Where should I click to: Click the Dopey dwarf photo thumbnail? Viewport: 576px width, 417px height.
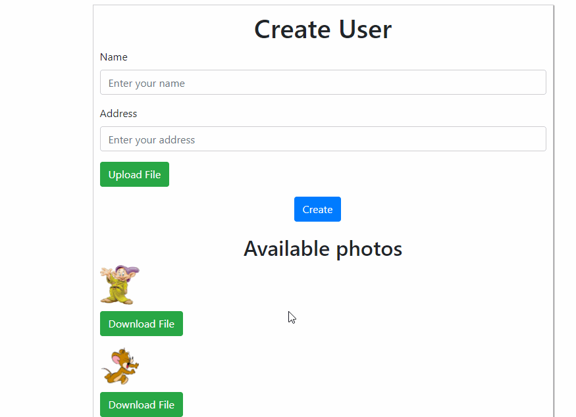coord(119,285)
